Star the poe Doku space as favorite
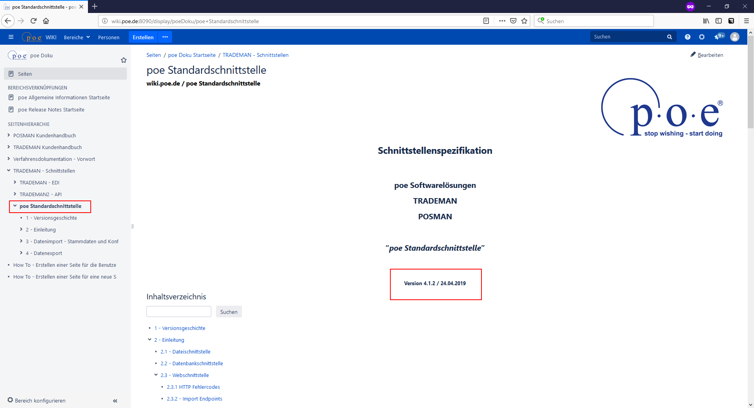Viewport: 754px width, 408px height. (x=124, y=60)
